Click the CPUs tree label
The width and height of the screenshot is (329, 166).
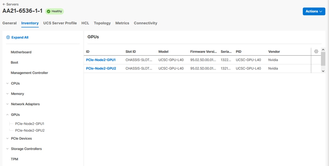coord(15,83)
